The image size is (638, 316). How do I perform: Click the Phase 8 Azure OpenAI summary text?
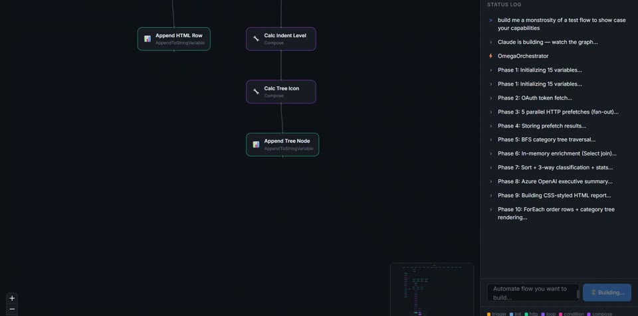tap(555, 181)
